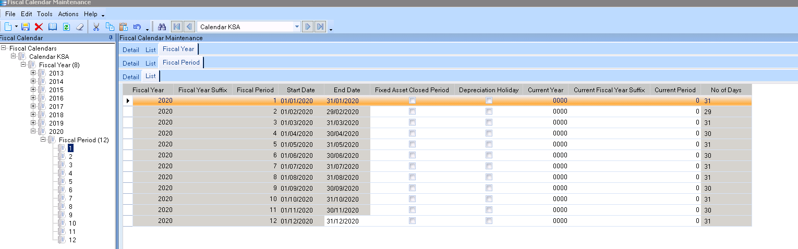Refresh using the green arrows icon
The width and height of the screenshot is (798, 249).
pyautogui.click(x=66, y=27)
